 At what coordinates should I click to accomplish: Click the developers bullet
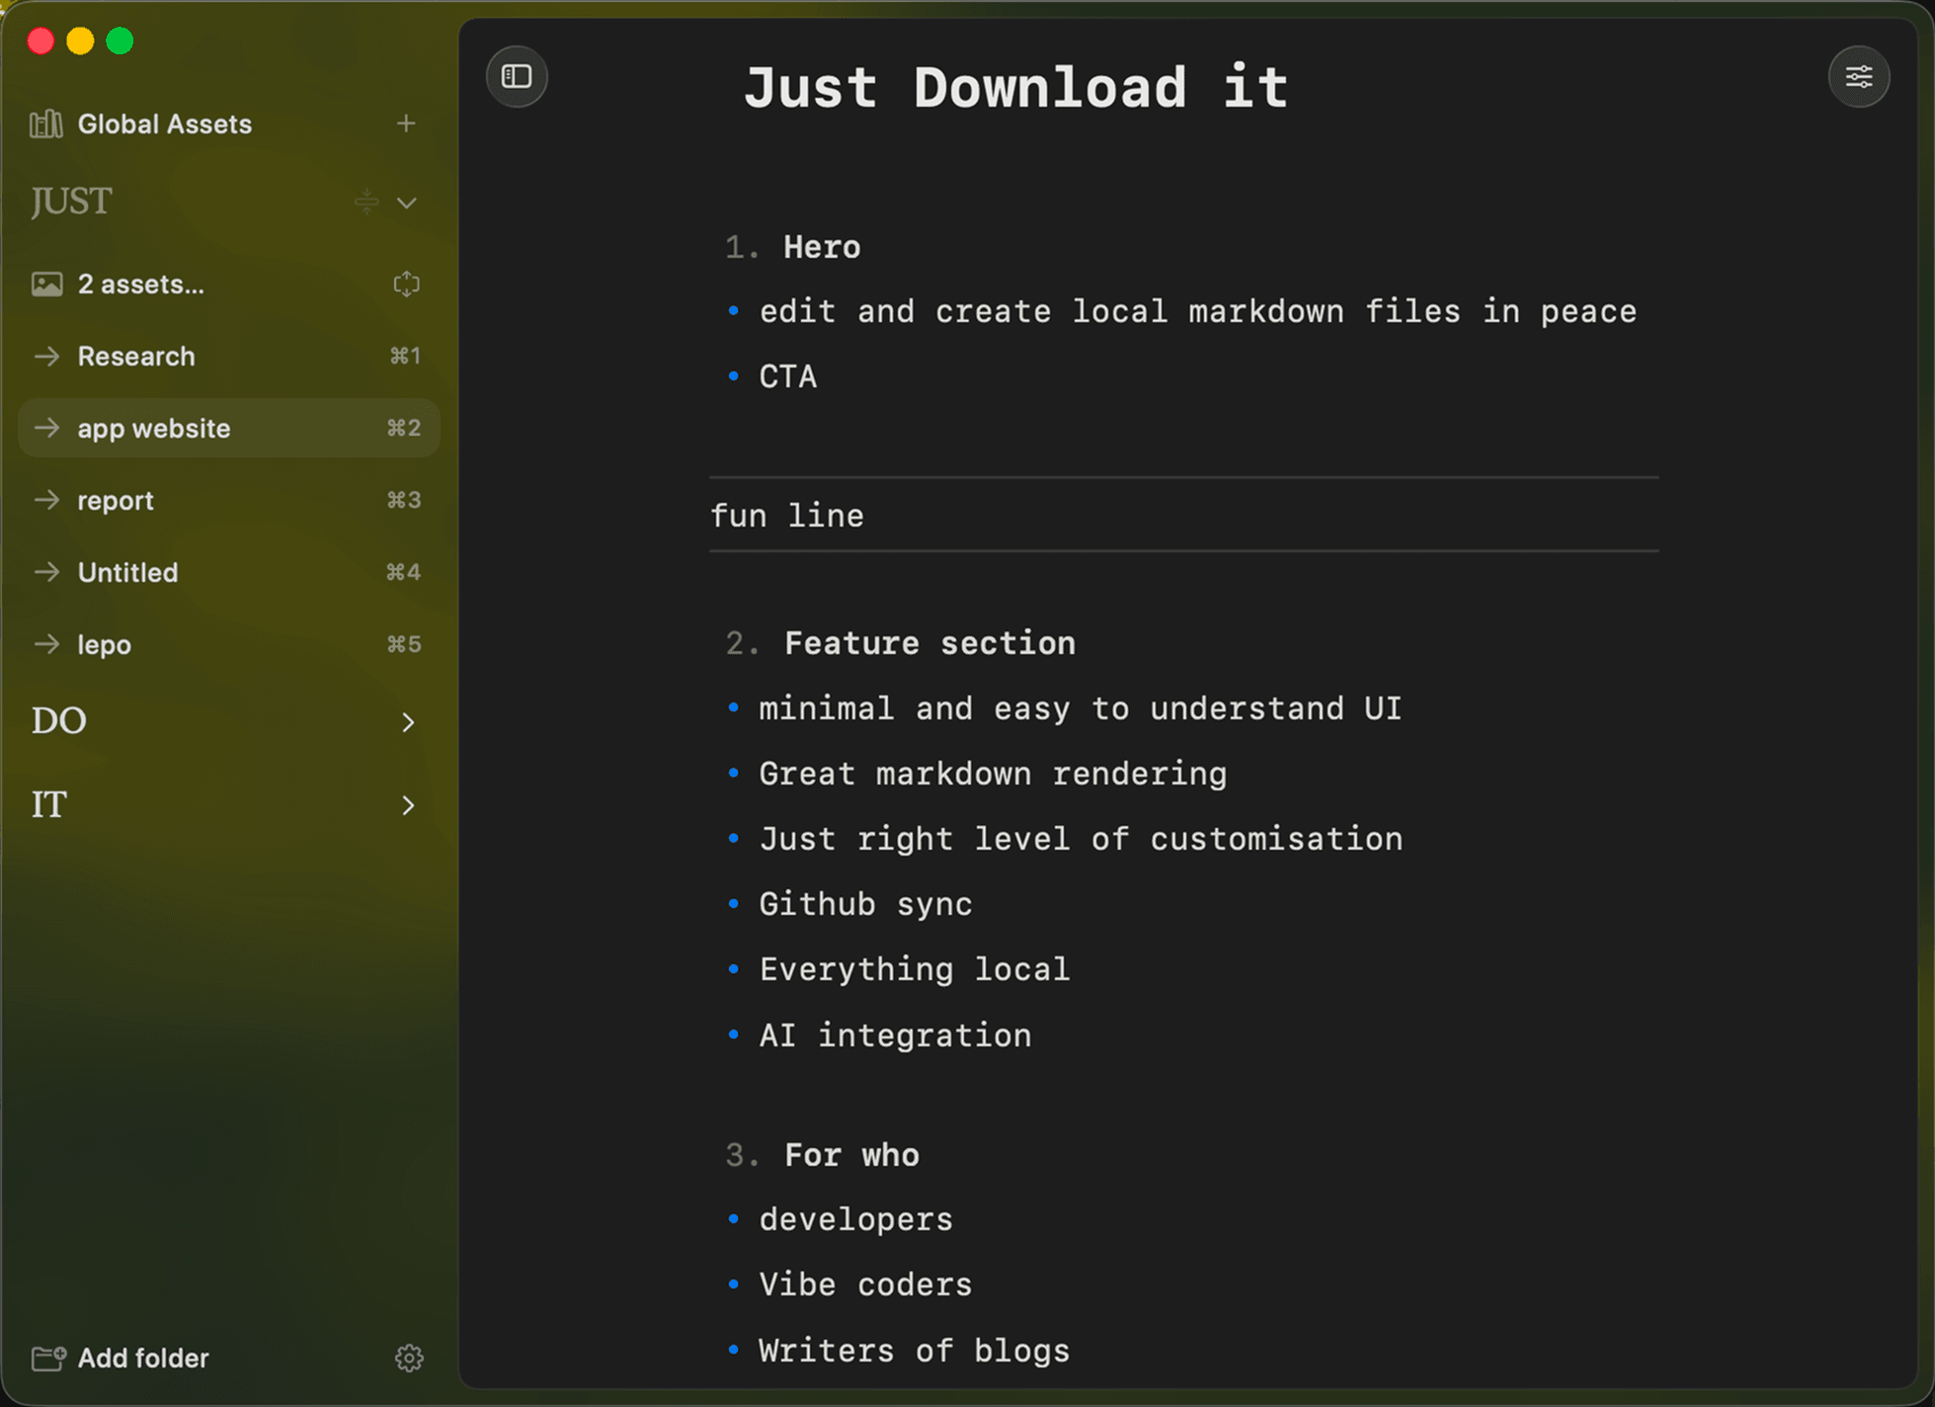coord(855,1219)
